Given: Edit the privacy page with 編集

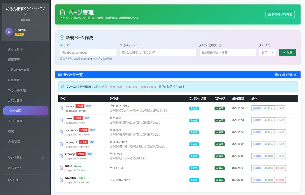Looking at the screenshot, I should 257,108.
